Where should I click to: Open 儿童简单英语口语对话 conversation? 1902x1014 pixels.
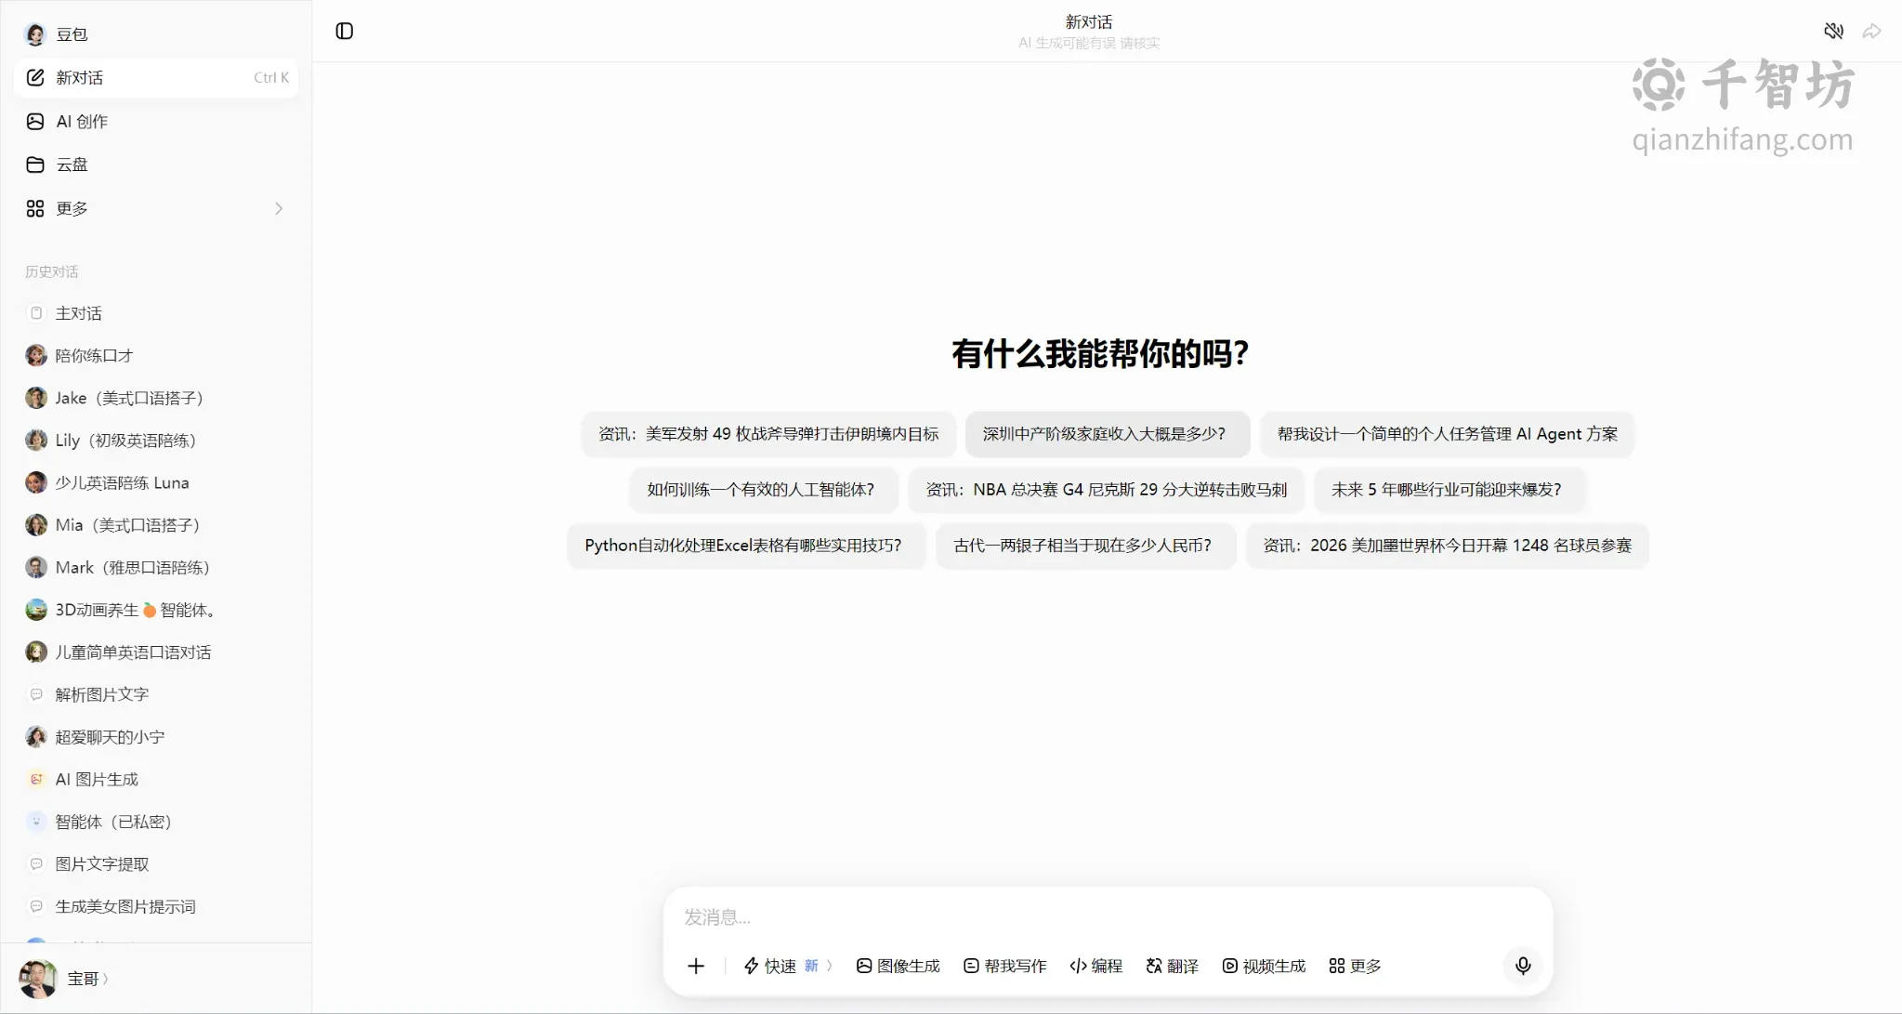click(x=156, y=652)
